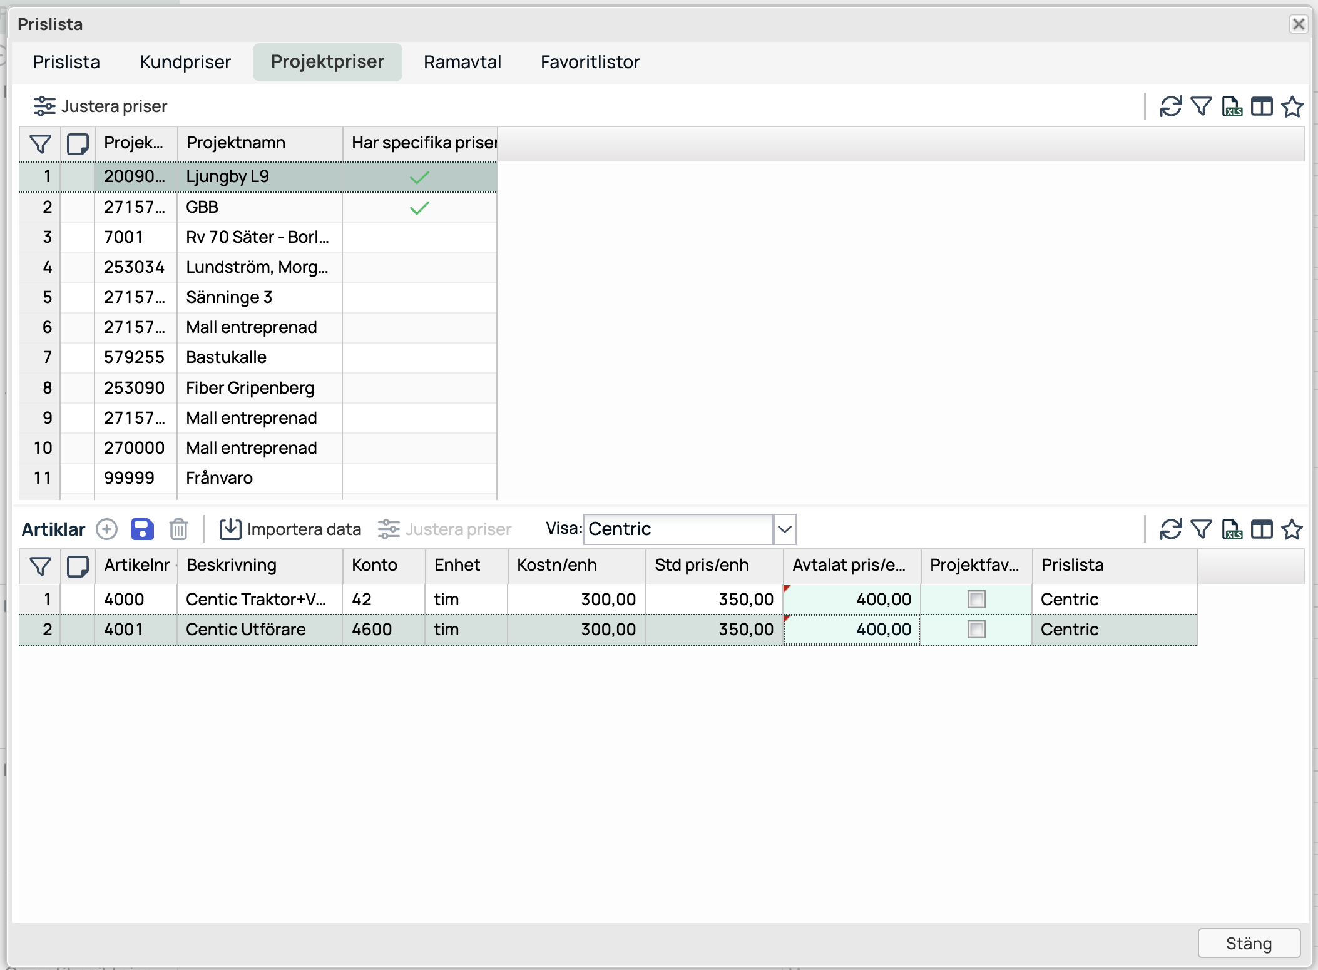Image resolution: width=1318 pixels, height=970 pixels.
Task: Export upper project list to XLS
Action: pos(1232,106)
